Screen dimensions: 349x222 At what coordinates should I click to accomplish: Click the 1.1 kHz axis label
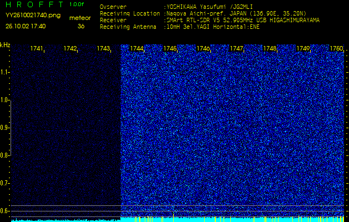[4, 72]
